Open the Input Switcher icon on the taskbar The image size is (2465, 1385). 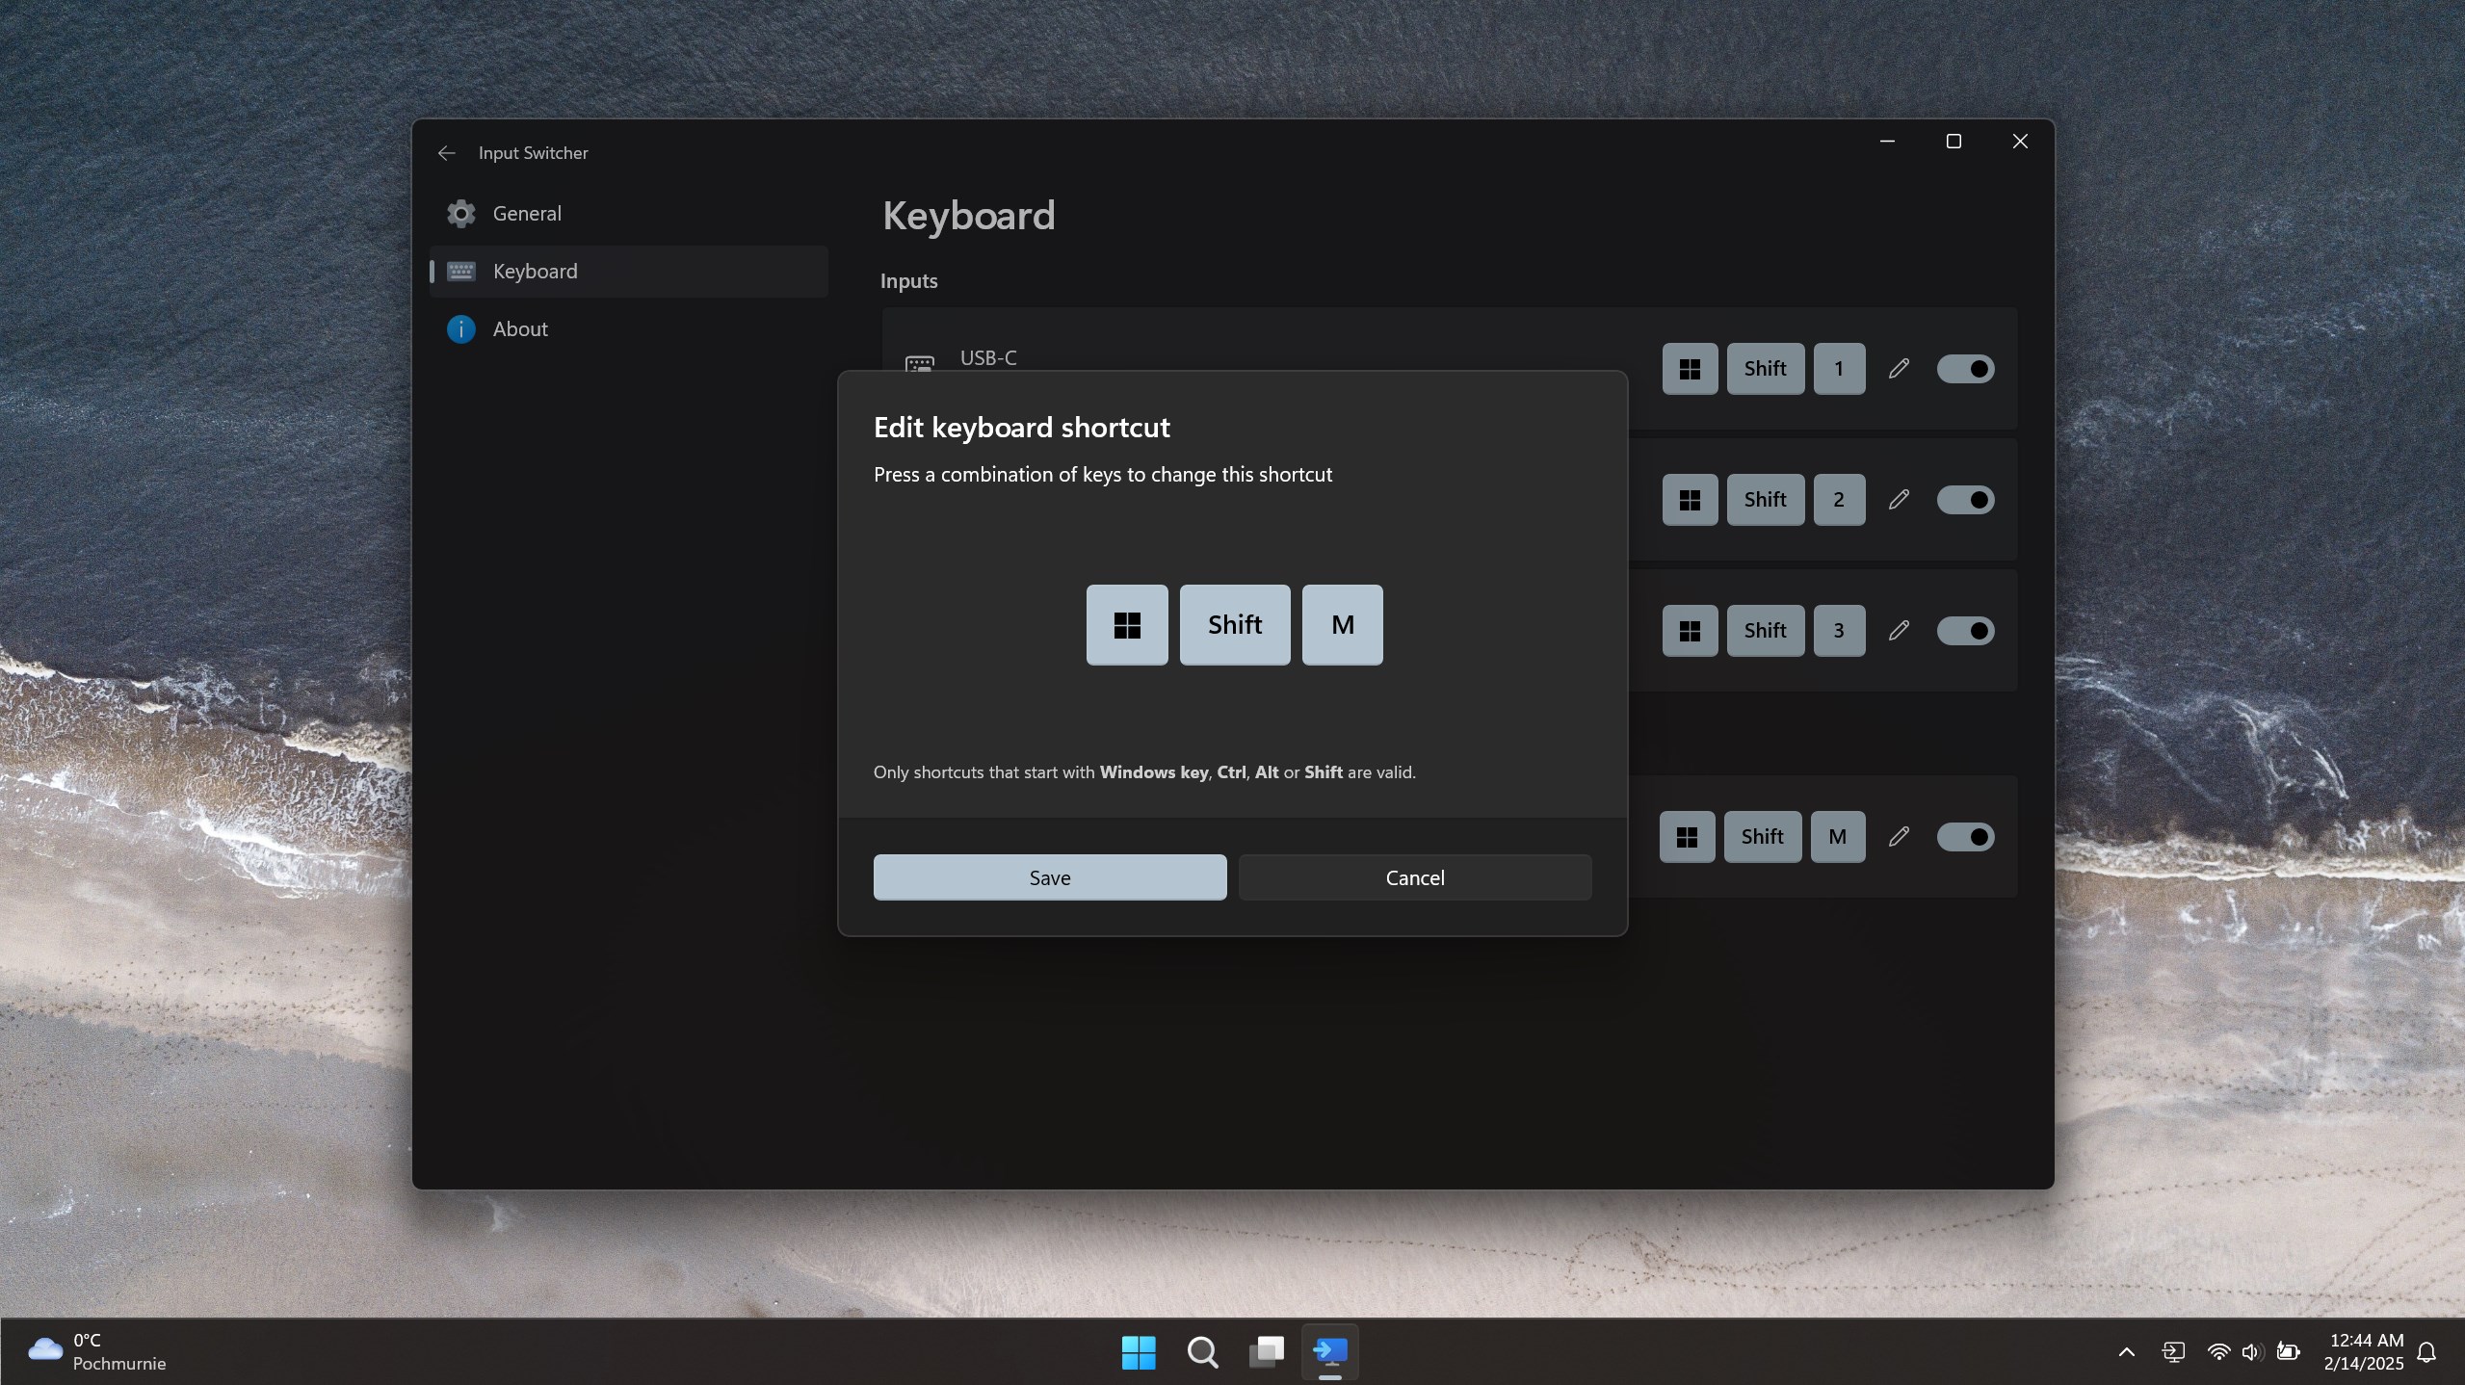1330,1351
